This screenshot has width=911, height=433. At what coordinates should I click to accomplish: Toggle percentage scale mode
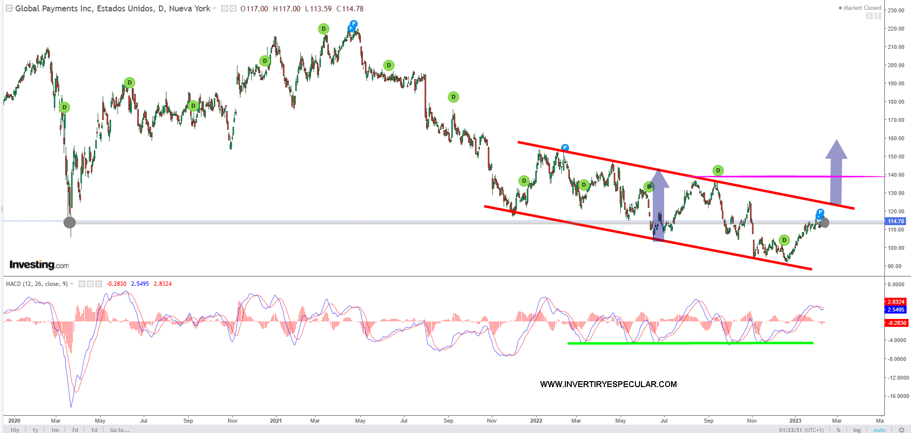coord(838,430)
